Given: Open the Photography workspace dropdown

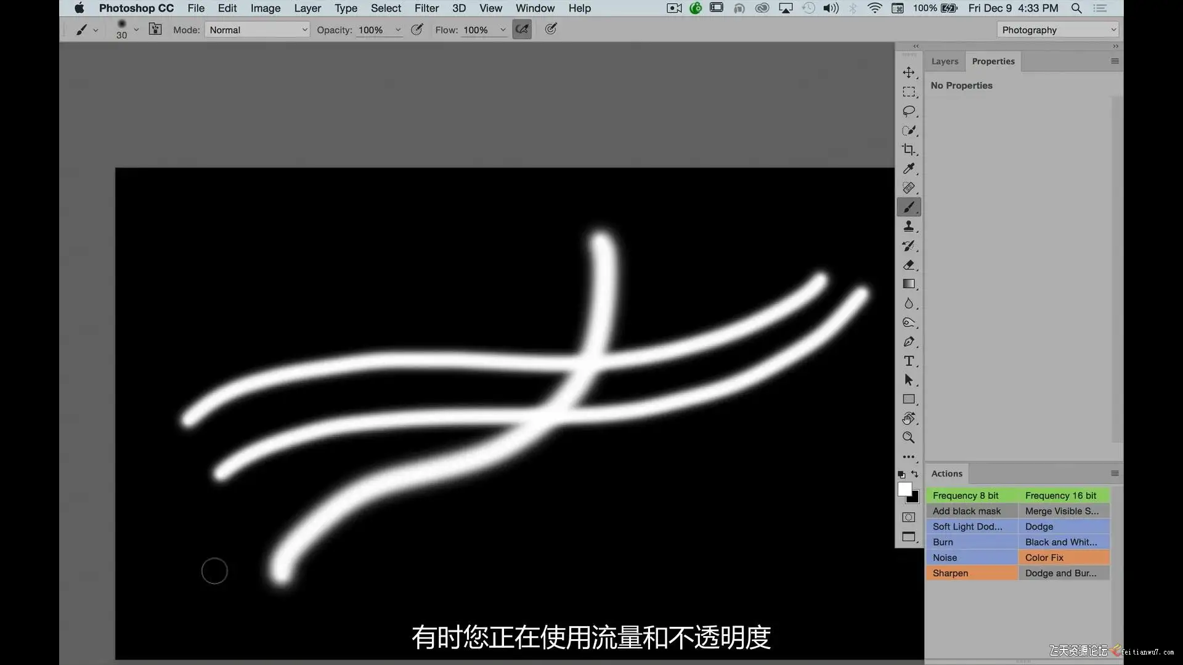Looking at the screenshot, I should point(1057,30).
